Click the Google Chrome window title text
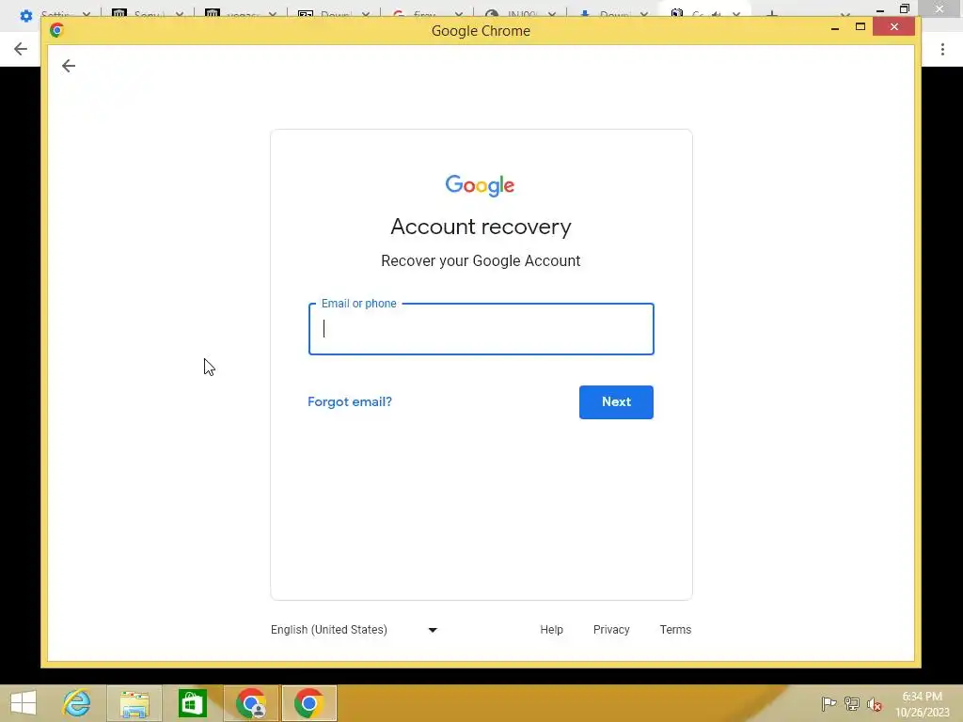This screenshot has height=722, width=963. pos(481,31)
